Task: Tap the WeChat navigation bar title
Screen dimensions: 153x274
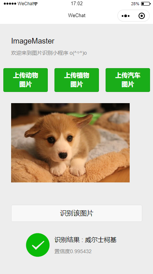Action: click(x=77, y=15)
